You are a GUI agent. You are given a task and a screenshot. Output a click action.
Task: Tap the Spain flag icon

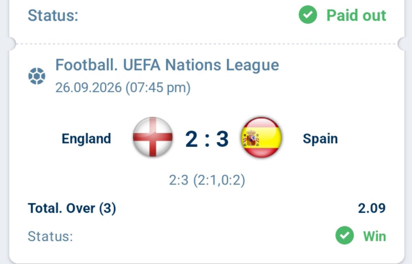tap(262, 138)
